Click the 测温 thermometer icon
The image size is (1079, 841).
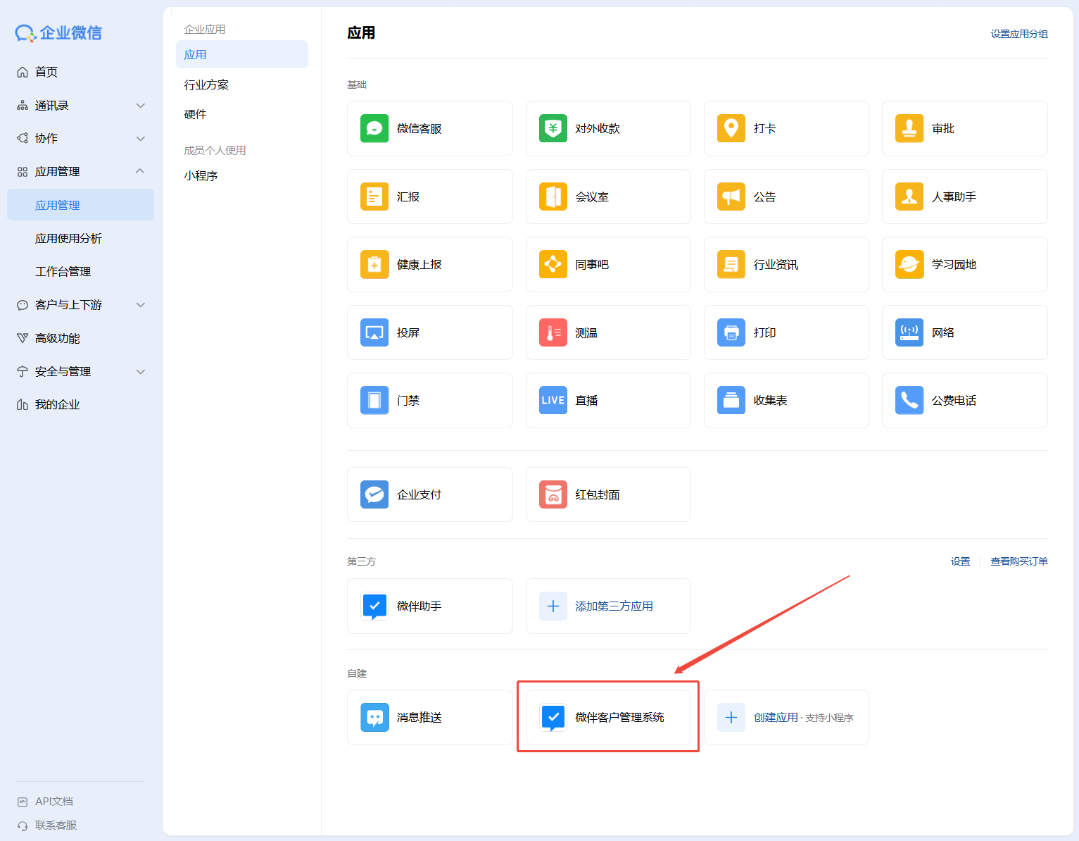pyautogui.click(x=553, y=332)
